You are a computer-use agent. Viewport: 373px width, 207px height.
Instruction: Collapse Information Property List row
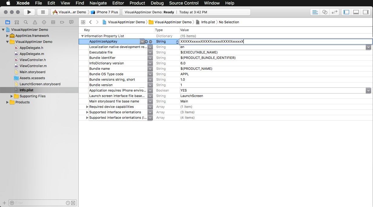point(82,36)
